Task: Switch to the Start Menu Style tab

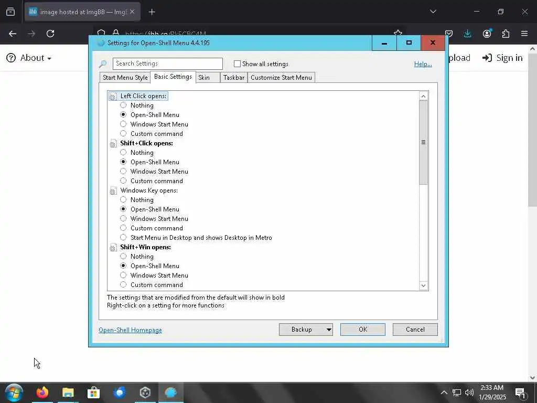Action: 125,78
